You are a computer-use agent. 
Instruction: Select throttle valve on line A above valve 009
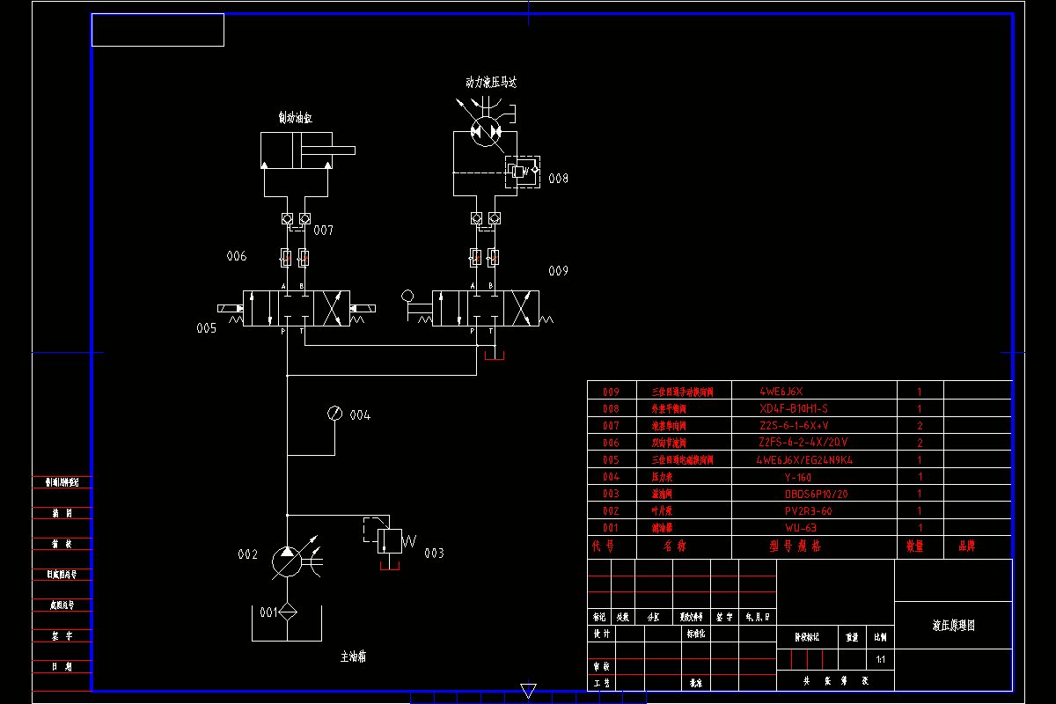click(476, 258)
